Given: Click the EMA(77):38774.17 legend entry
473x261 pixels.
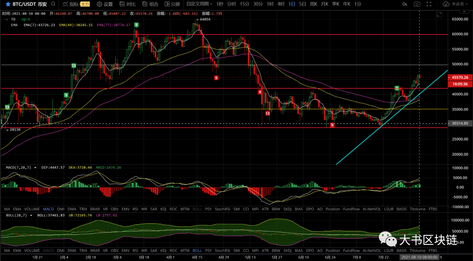Looking at the screenshot, I should point(113,25).
